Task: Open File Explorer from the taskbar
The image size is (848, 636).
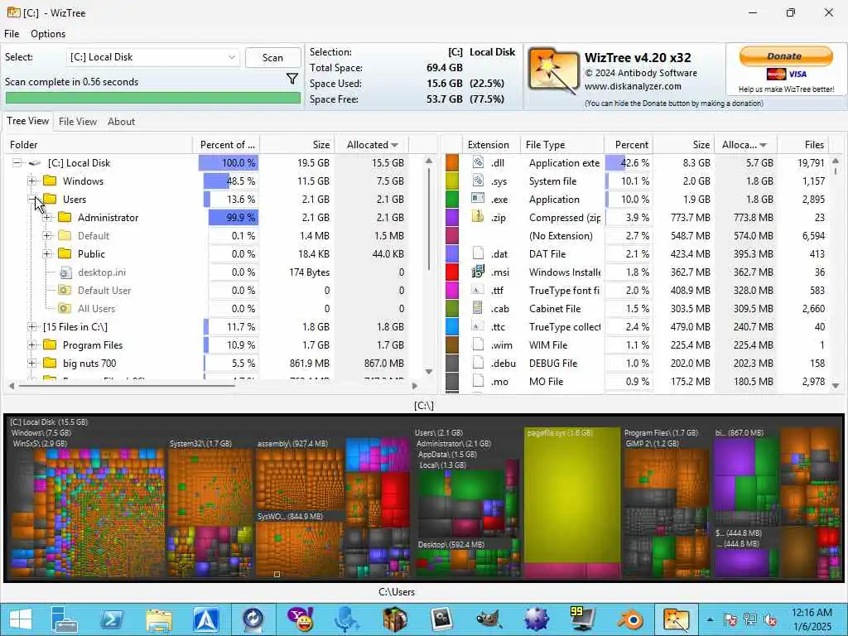Action: (159, 619)
